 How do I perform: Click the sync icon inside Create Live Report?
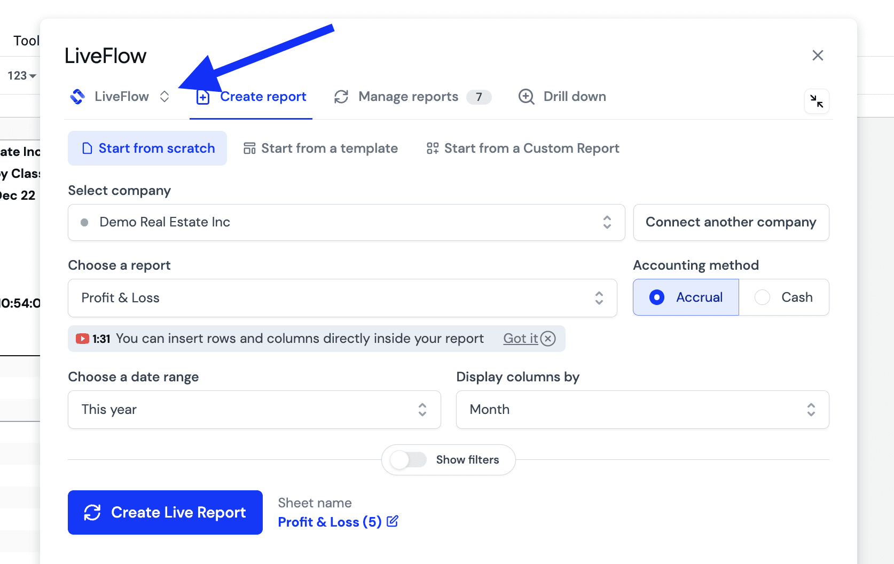(x=92, y=513)
